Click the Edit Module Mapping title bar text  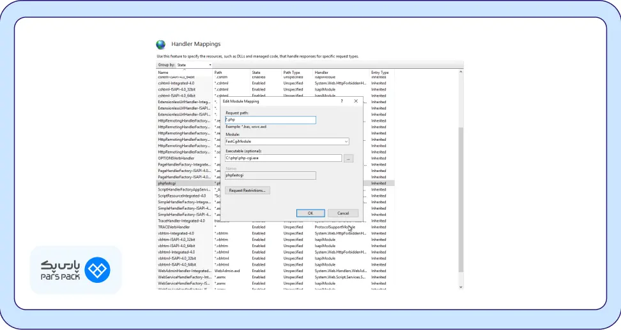tap(241, 101)
